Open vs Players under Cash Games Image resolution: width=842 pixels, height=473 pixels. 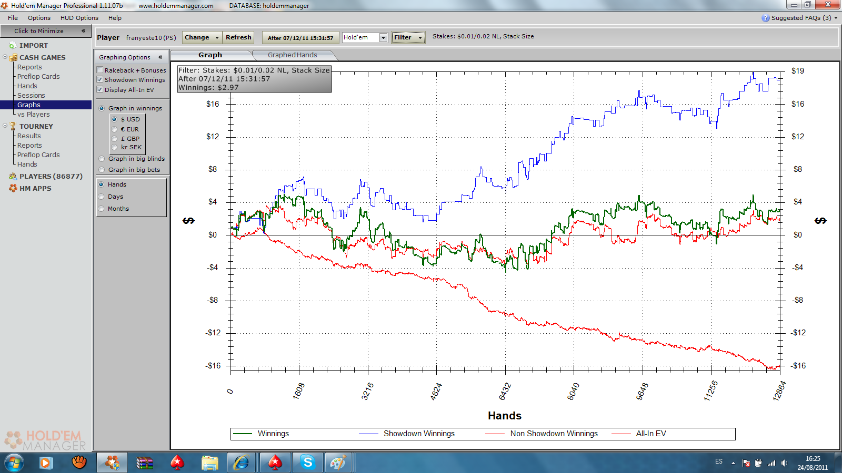[33, 114]
